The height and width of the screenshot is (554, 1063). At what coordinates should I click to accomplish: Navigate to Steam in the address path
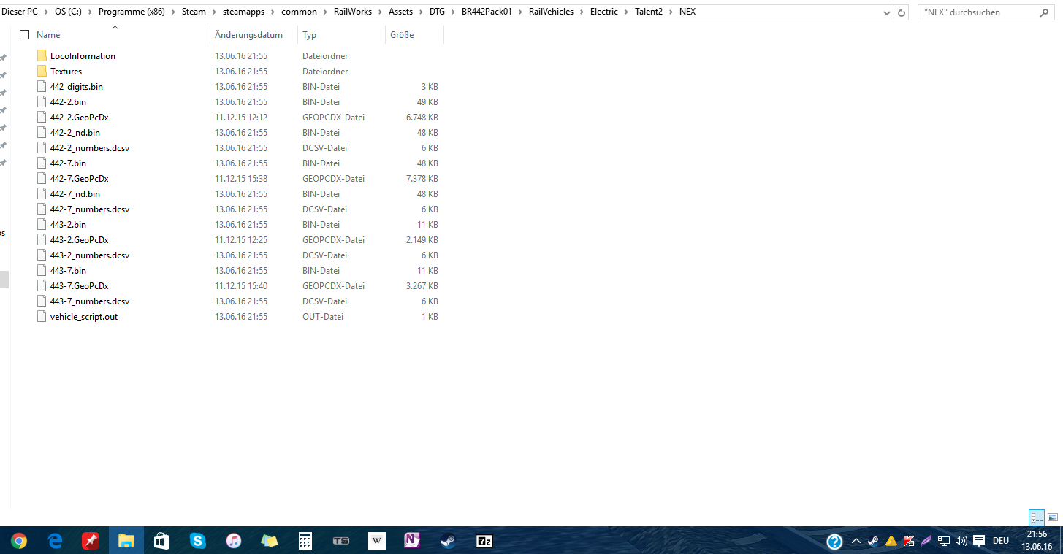pyautogui.click(x=194, y=12)
